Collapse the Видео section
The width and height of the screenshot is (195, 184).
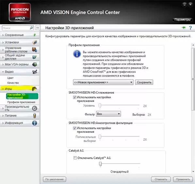click(3, 72)
